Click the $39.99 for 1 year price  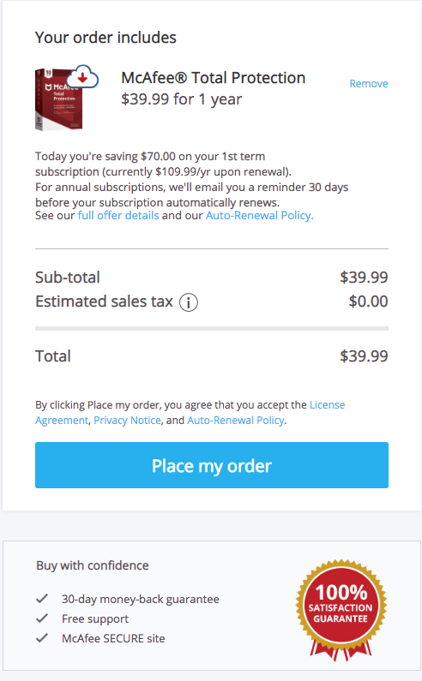(182, 99)
